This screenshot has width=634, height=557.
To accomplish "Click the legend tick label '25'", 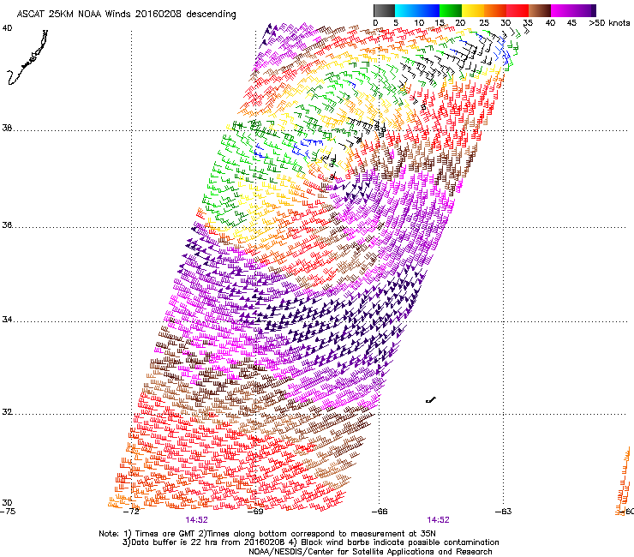I will coord(484,23).
